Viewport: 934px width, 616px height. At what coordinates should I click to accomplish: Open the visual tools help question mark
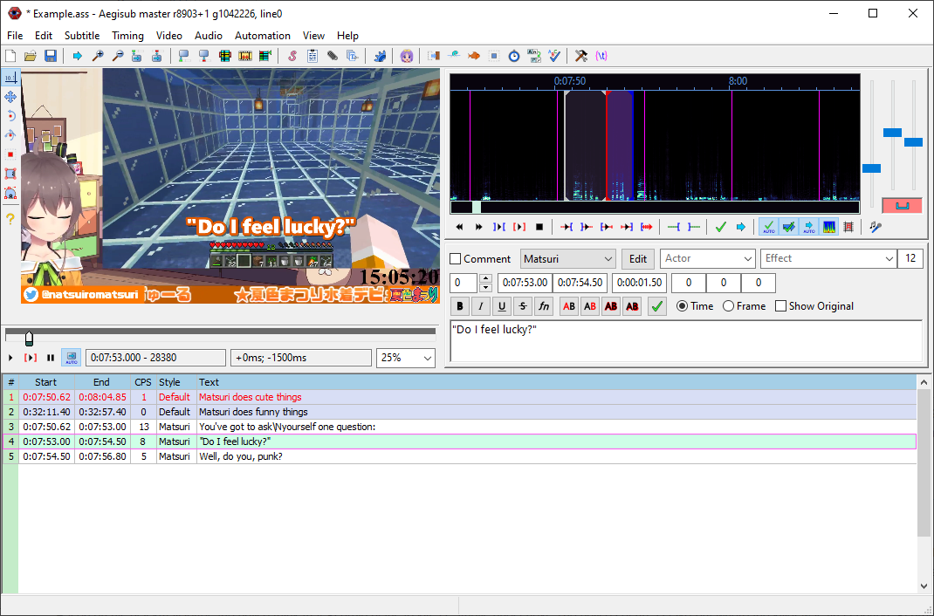pos(10,218)
